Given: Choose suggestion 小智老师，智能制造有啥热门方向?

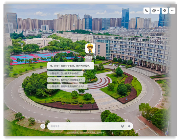Looking at the screenshot, I should coord(67,86).
